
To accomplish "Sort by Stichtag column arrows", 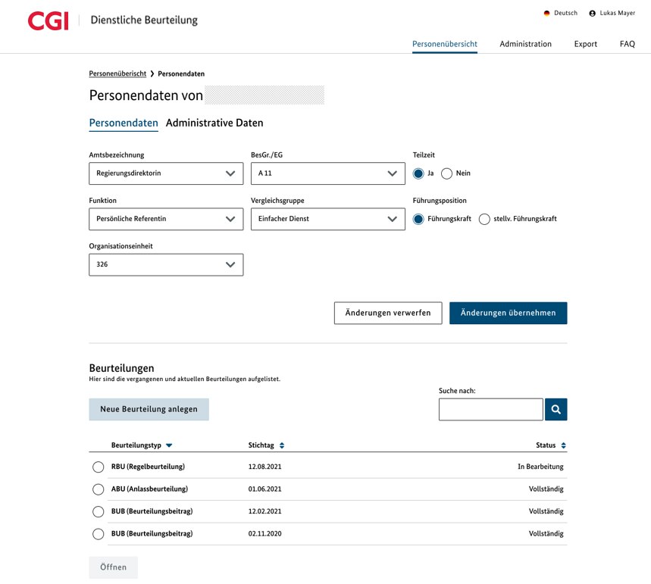I will tap(282, 445).
